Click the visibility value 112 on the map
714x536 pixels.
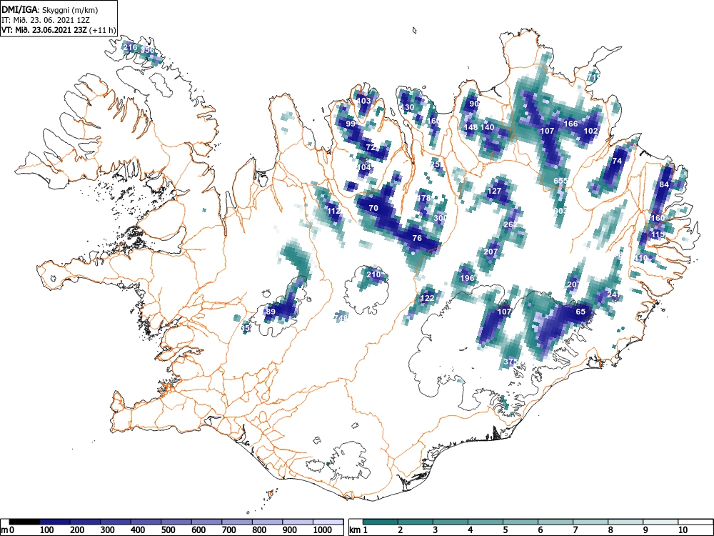pyautogui.click(x=334, y=211)
